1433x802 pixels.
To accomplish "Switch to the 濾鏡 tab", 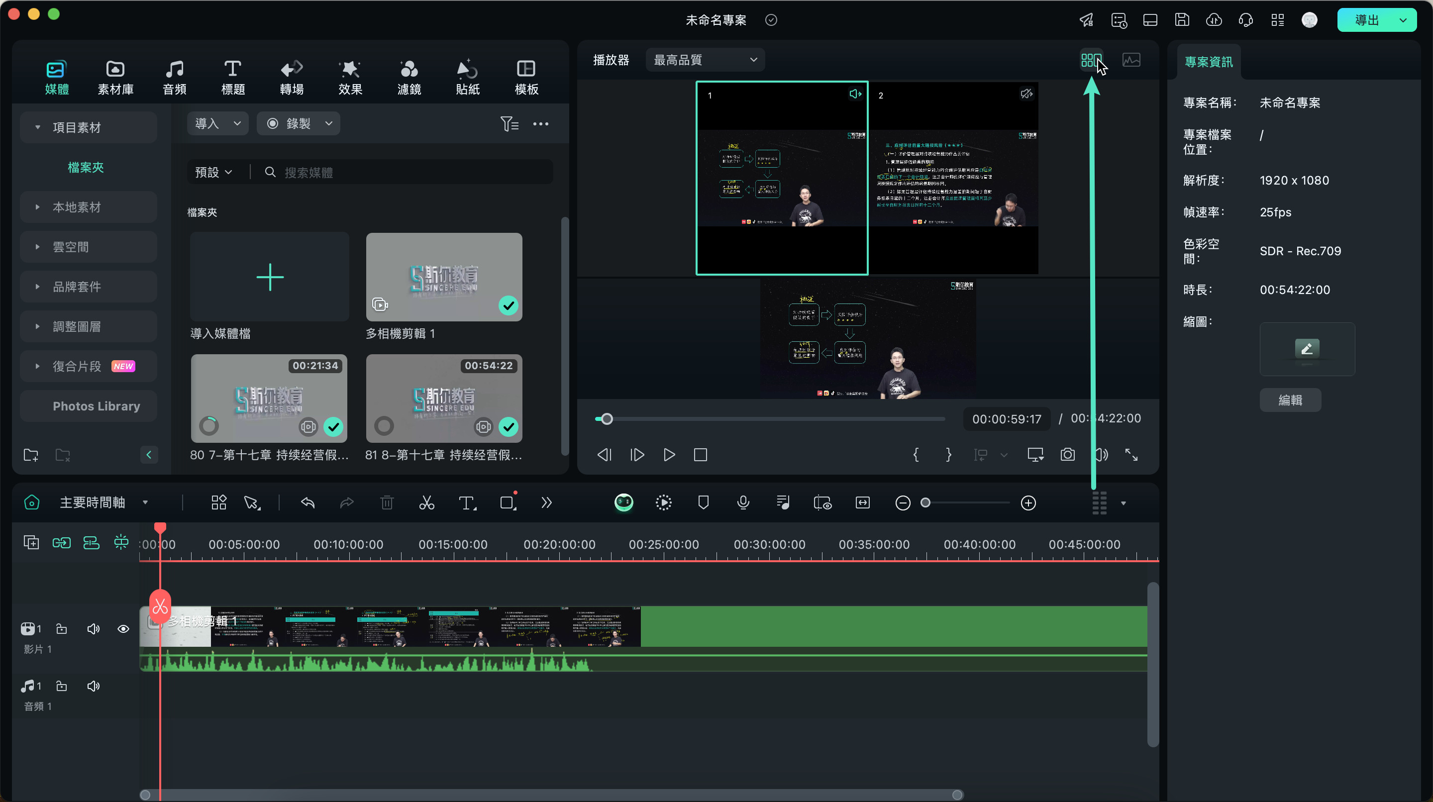I will (x=409, y=77).
